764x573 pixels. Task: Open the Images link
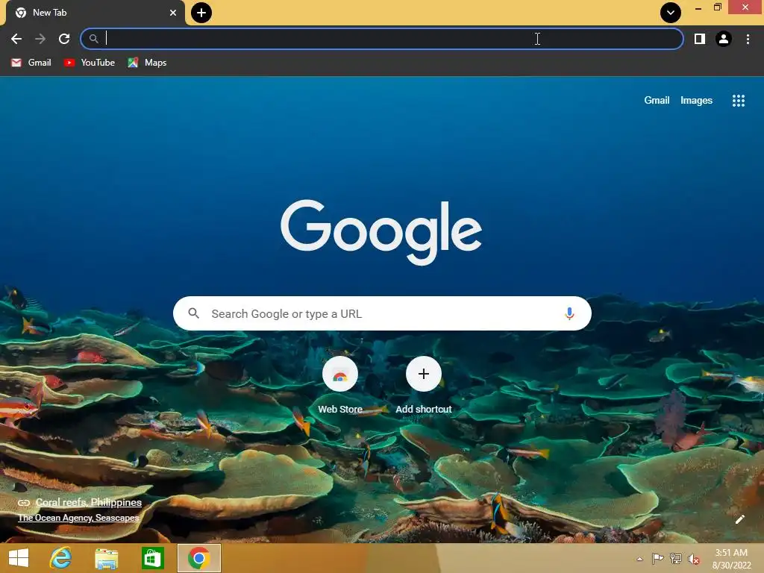tap(696, 101)
